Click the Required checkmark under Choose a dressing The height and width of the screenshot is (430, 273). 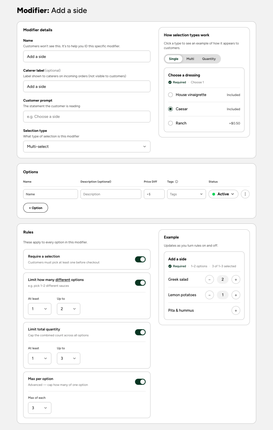170,82
